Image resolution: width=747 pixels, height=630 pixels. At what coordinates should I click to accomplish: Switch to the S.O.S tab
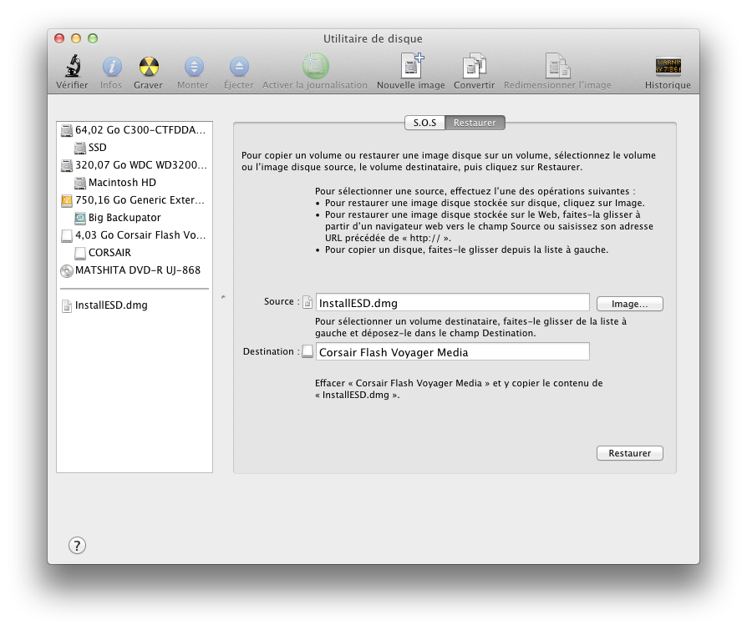point(424,123)
